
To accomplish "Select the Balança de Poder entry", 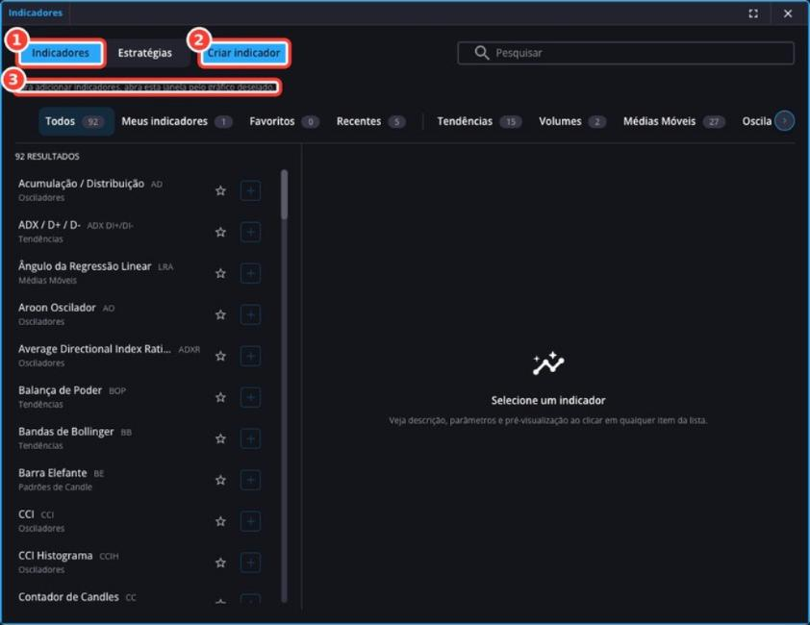I will pyautogui.click(x=138, y=397).
